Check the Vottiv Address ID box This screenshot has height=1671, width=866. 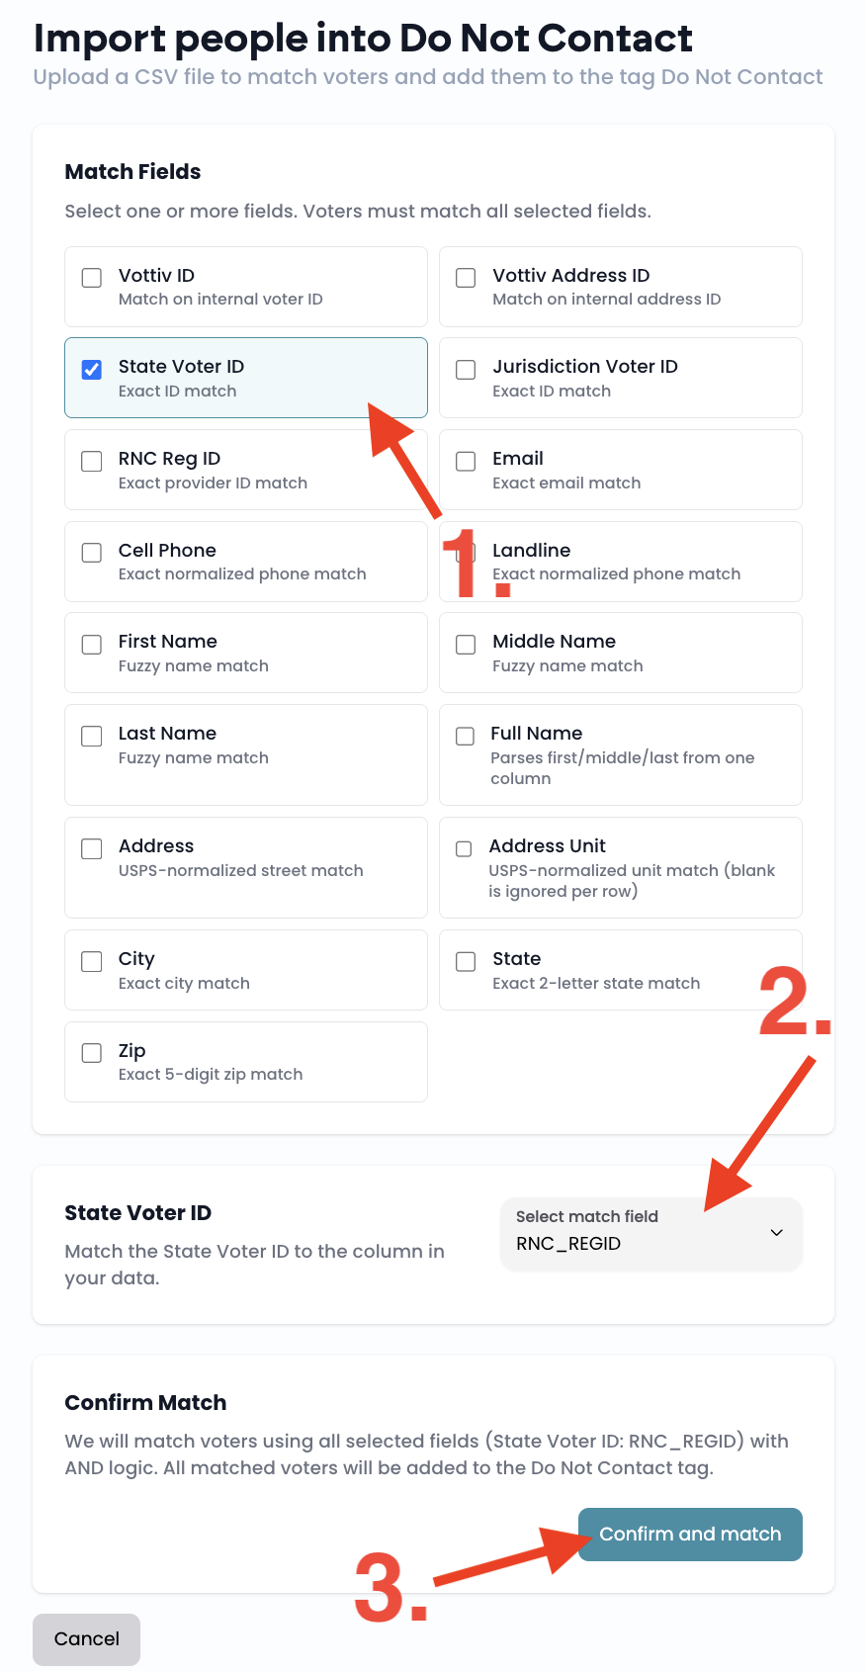[x=466, y=278]
